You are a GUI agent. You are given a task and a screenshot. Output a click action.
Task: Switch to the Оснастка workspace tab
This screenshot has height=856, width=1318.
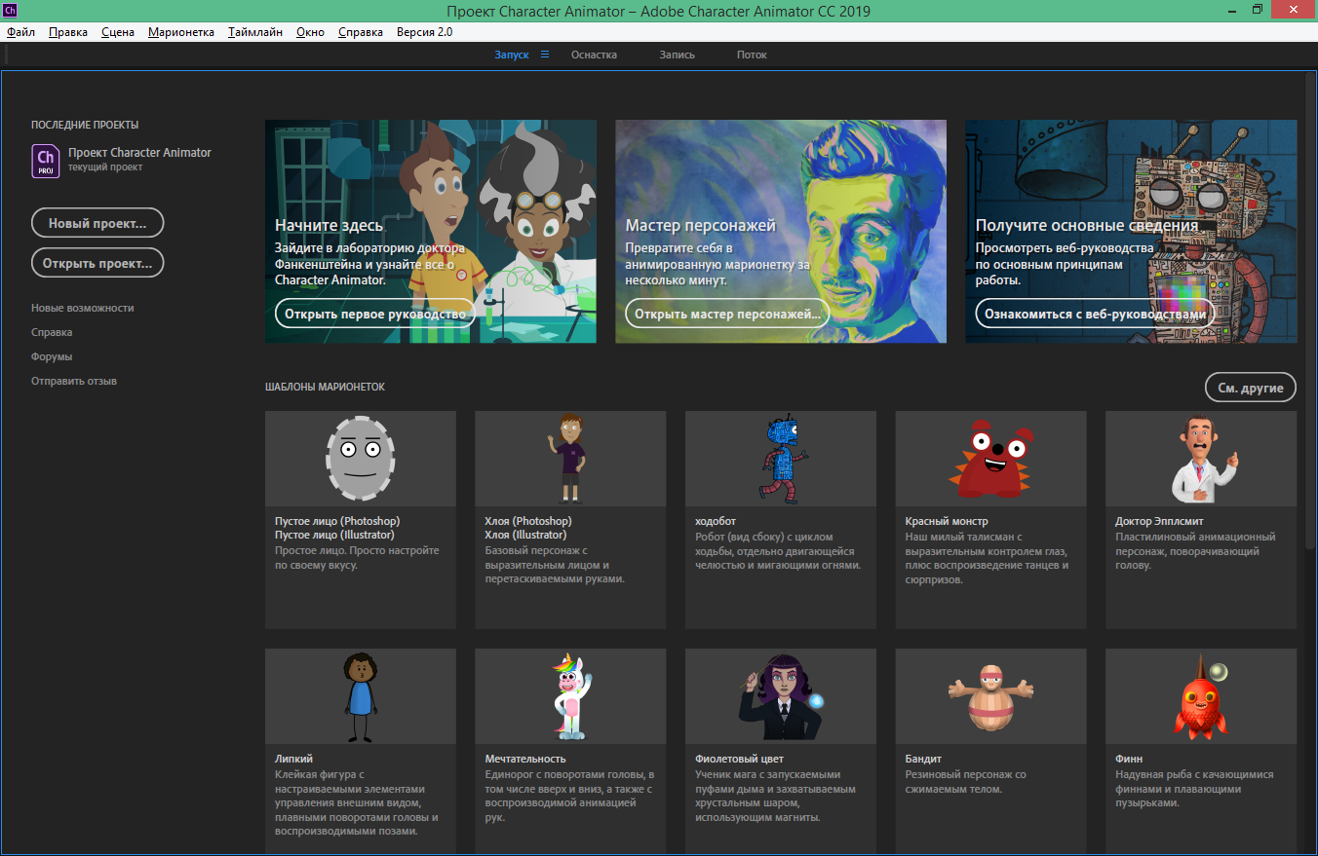point(594,55)
